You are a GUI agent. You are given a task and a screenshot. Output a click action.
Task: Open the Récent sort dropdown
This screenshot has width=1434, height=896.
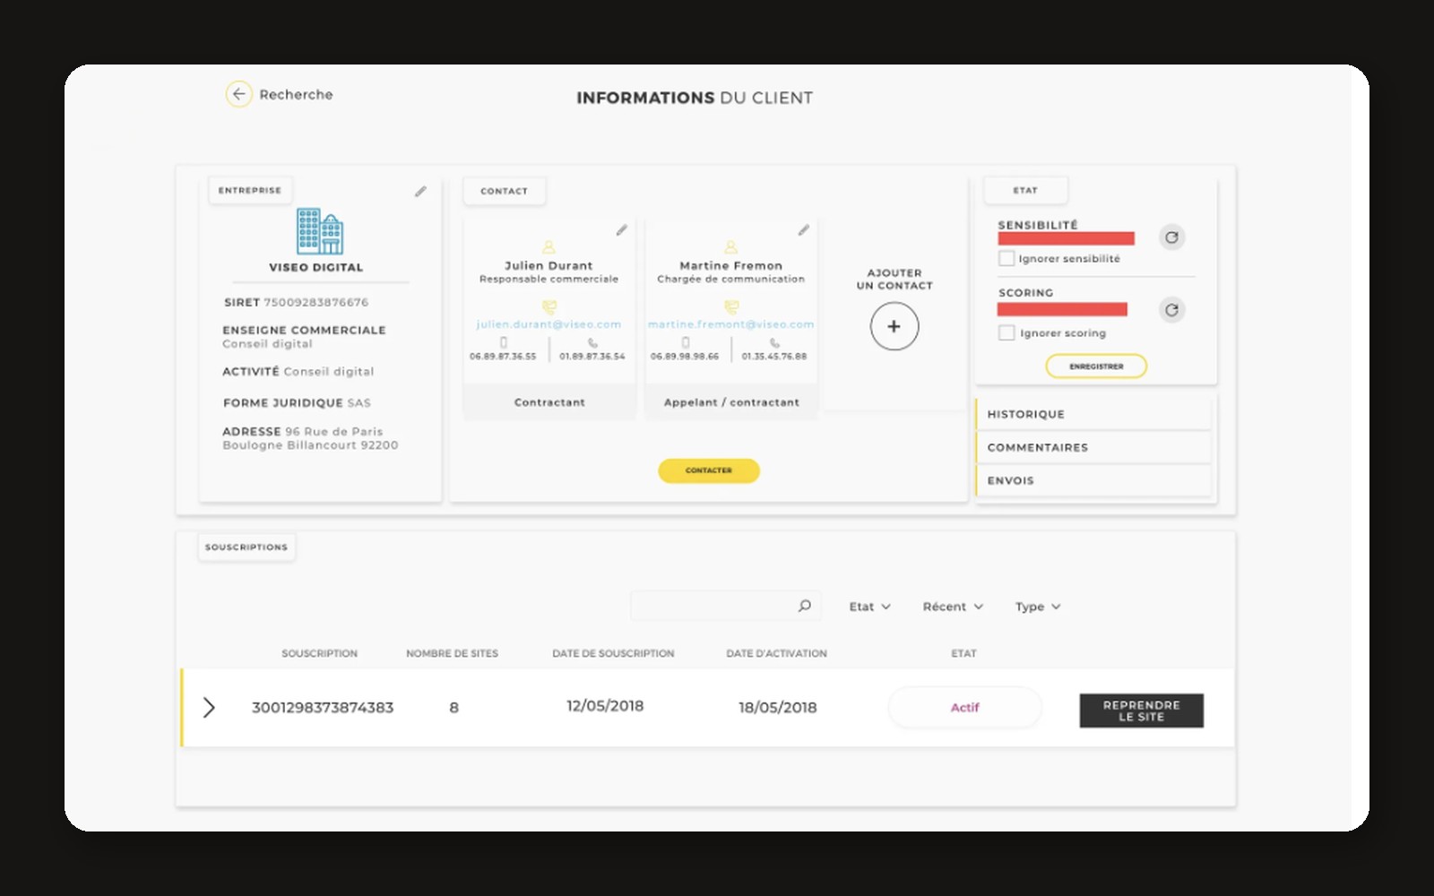(953, 607)
